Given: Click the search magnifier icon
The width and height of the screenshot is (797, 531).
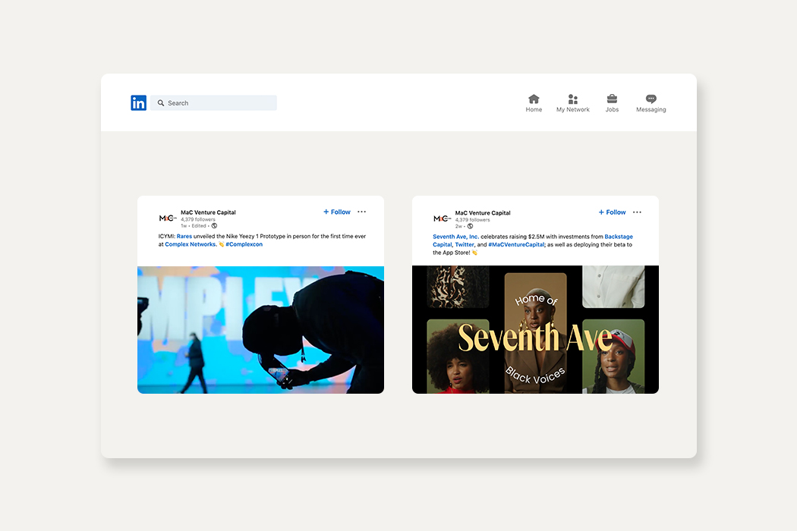Looking at the screenshot, I should (x=161, y=102).
